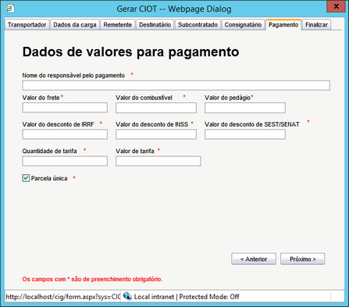
Task: Click the Parcela única label text
Action: point(49,178)
